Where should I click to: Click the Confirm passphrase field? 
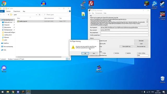pos(124,35)
